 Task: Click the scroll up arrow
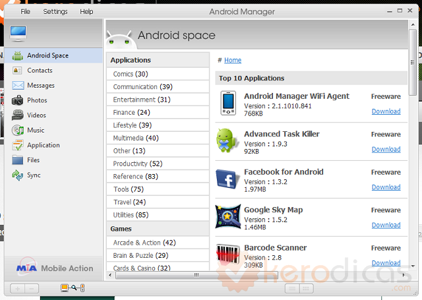point(413,24)
